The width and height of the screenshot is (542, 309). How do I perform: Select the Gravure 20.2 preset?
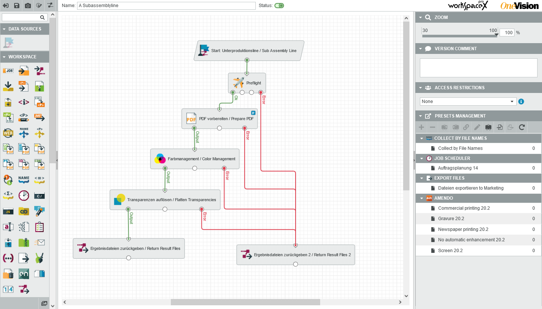pyautogui.click(x=451, y=219)
